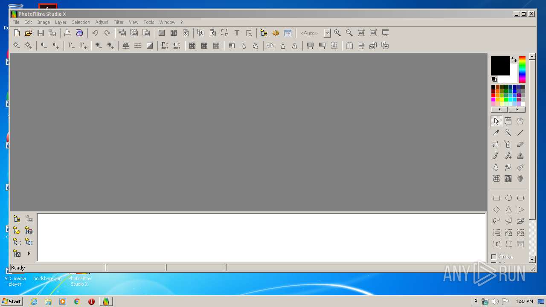Select the Clone stamp tool
The width and height of the screenshot is (546, 307).
pos(520,156)
